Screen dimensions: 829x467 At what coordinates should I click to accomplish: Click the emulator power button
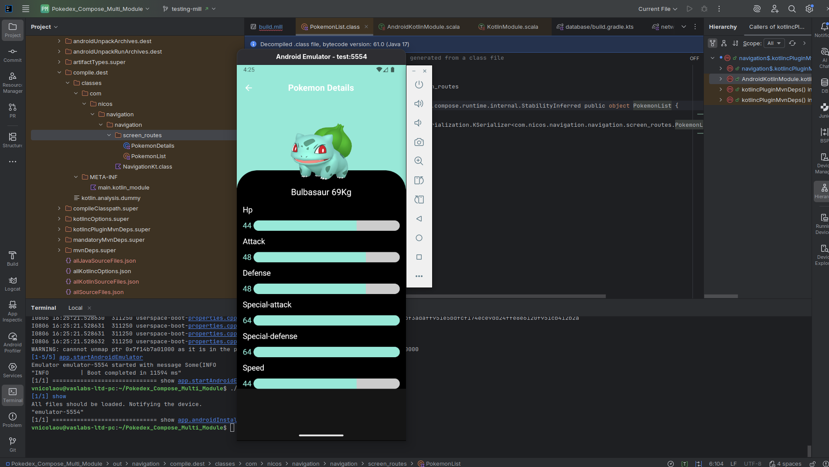tap(419, 85)
